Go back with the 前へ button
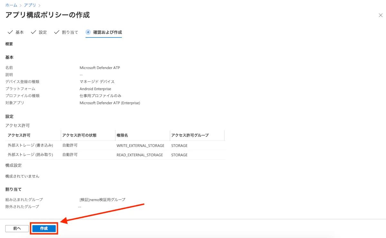This screenshot has width=386, height=238. [17, 228]
